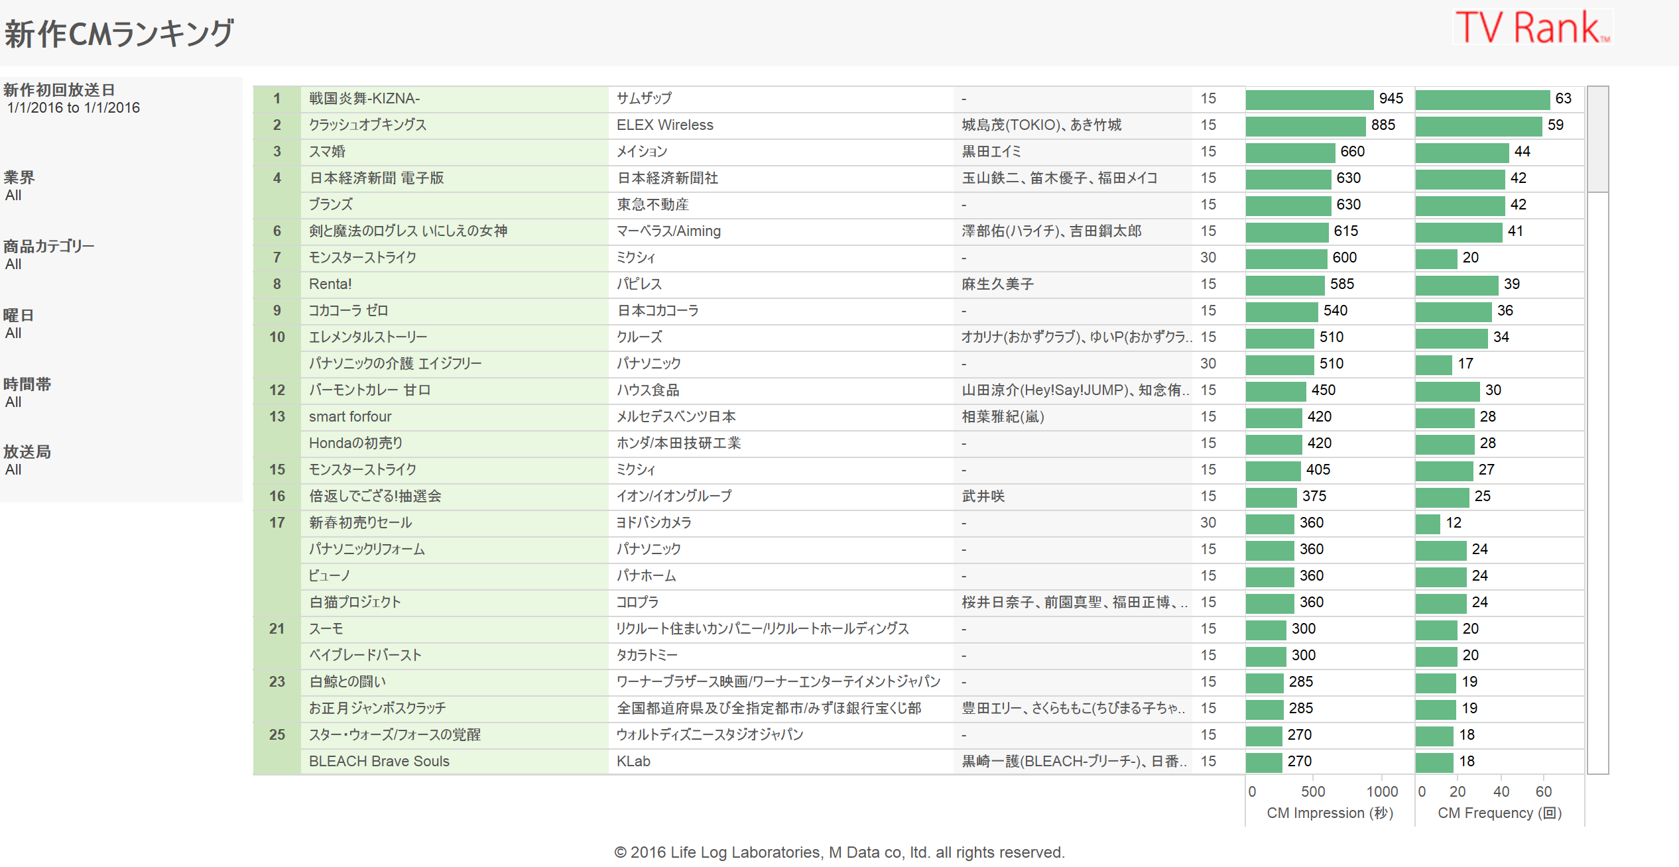This screenshot has width=1679, height=867.
Task: Select the Renta! product entry
Action: pyautogui.click(x=330, y=284)
